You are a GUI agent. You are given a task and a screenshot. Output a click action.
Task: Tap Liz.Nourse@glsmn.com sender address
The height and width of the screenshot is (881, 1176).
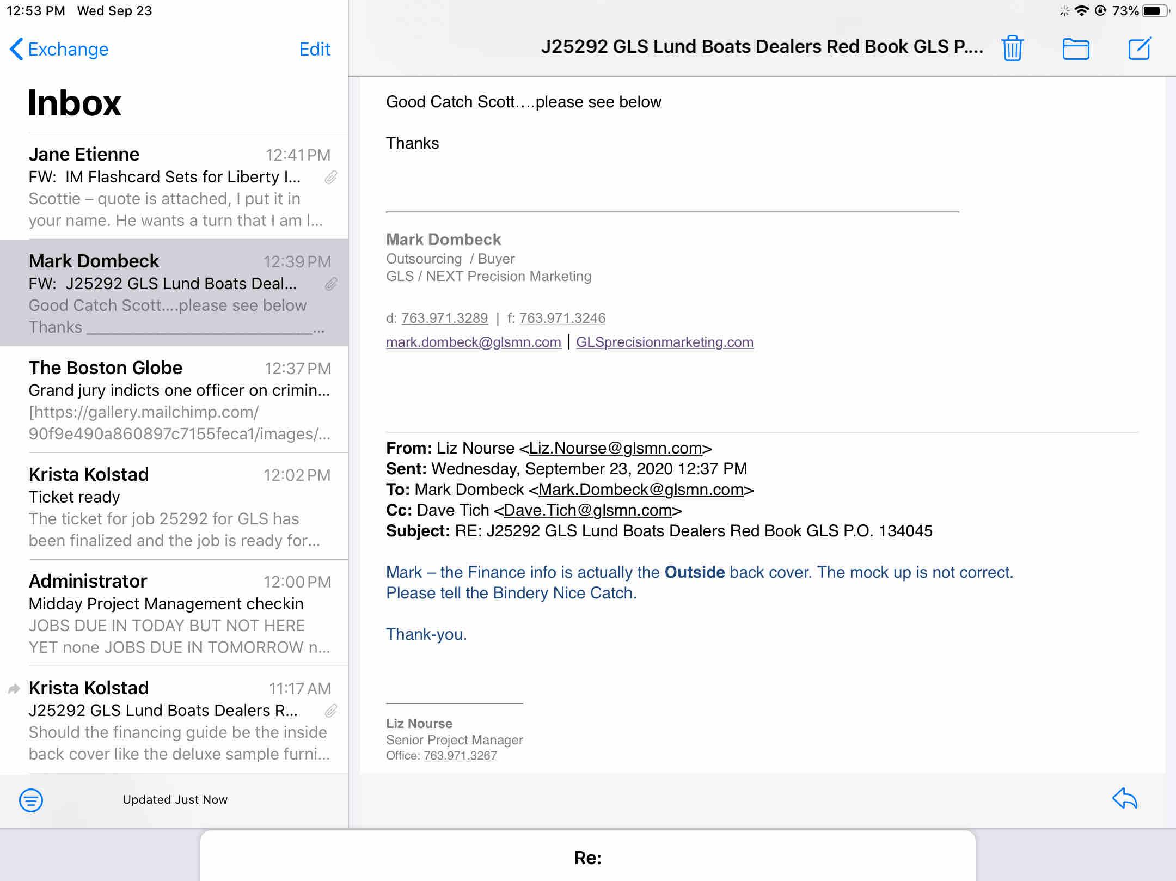point(615,448)
